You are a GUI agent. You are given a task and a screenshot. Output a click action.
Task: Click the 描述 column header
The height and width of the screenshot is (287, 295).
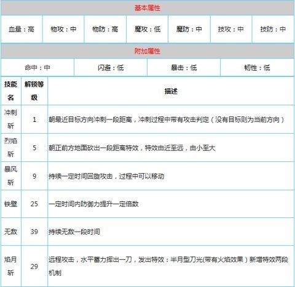pyautogui.click(x=171, y=91)
